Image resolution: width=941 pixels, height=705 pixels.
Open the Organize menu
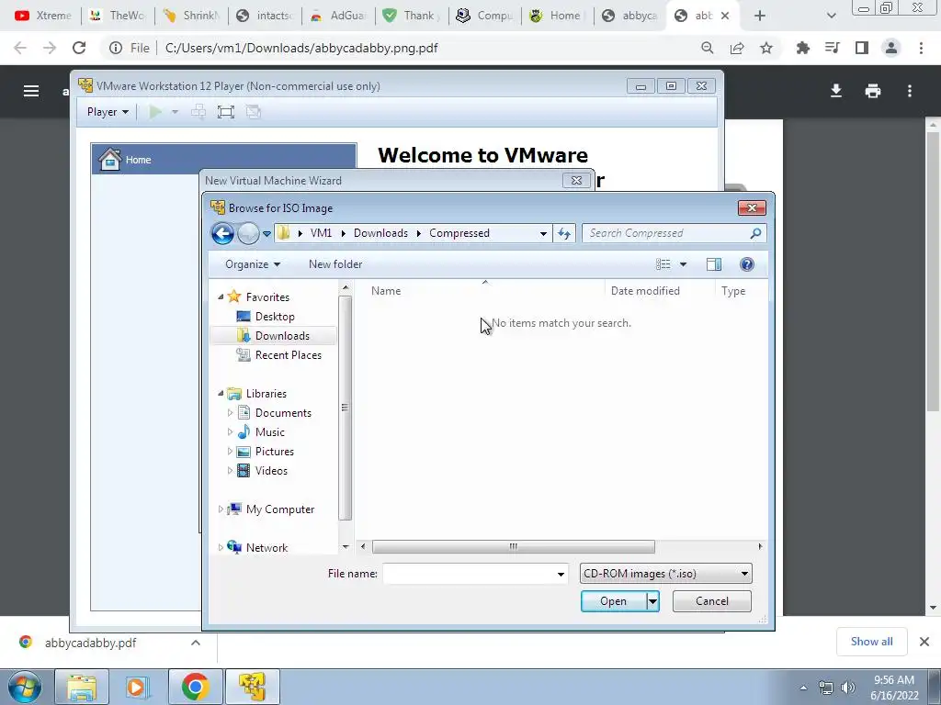(x=253, y=264)
